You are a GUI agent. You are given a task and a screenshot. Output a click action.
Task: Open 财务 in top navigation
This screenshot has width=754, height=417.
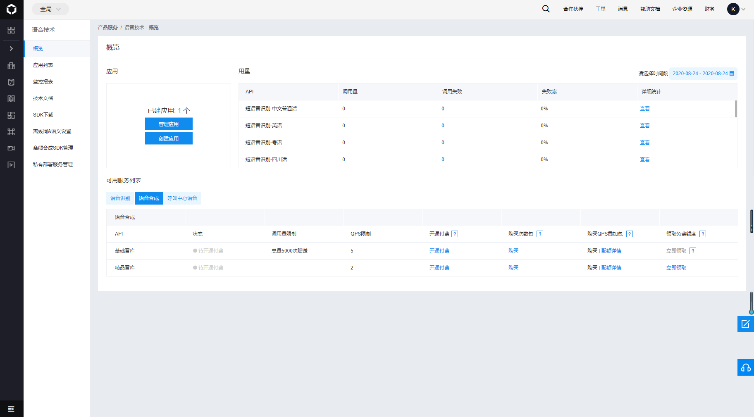pos(709,9)
